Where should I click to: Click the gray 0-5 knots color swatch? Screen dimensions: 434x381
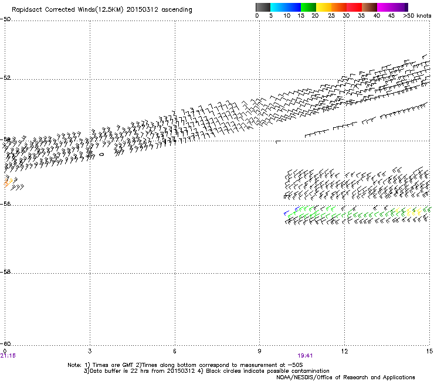(x=263, y=7)
